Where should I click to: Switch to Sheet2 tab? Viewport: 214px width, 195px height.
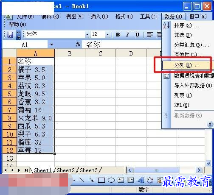click(x=66, y=170)
